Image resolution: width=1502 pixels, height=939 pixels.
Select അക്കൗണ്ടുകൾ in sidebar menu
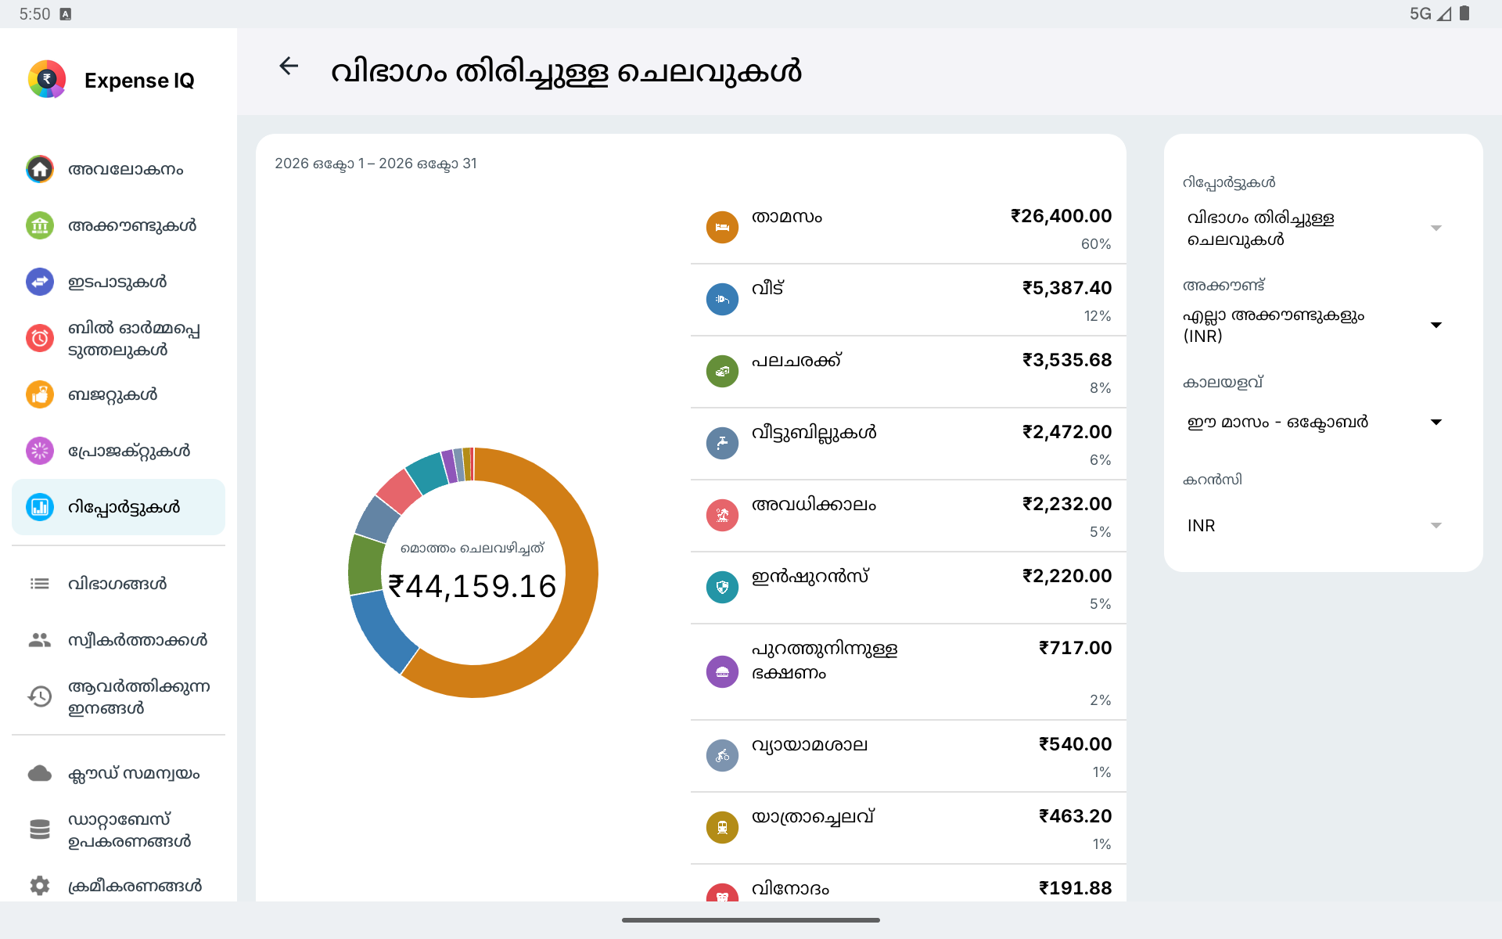118,225
